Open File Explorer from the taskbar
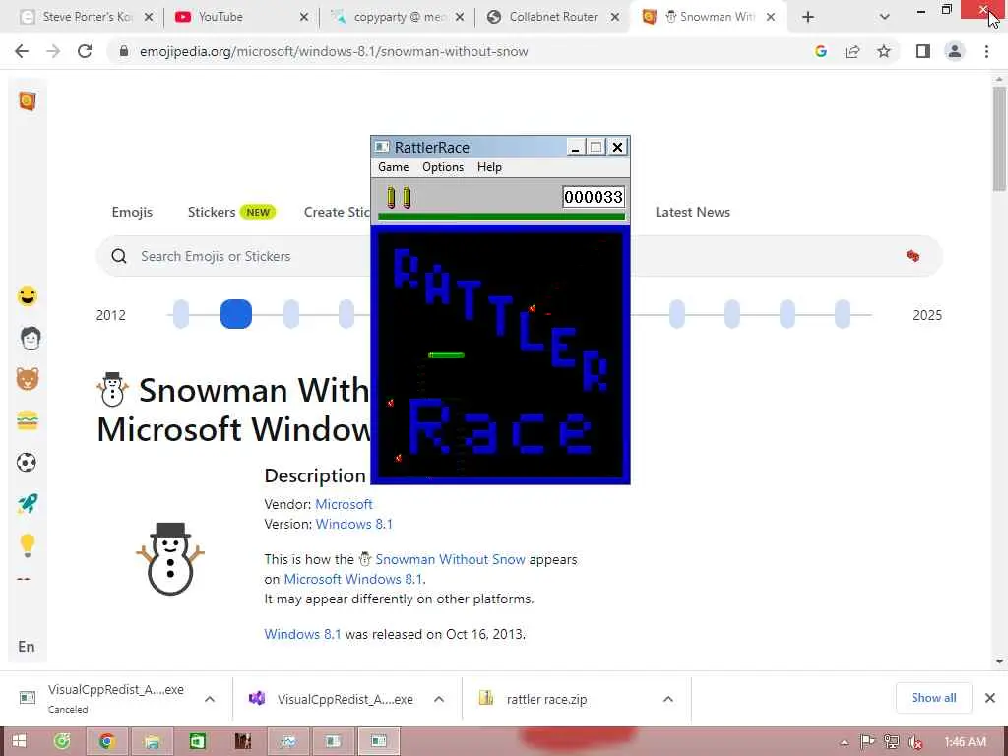This screenshot has height=756, width=1008. click(152, 741)
